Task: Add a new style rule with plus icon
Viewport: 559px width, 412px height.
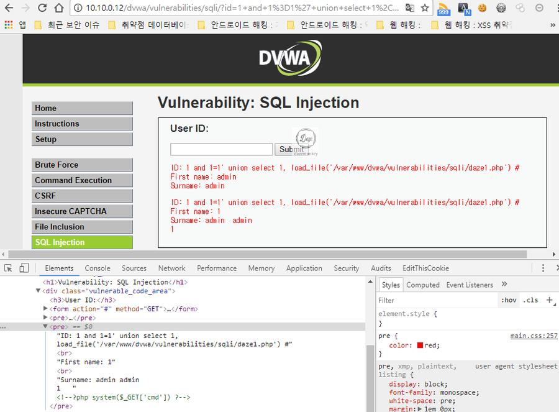Action: pos(550,300)
